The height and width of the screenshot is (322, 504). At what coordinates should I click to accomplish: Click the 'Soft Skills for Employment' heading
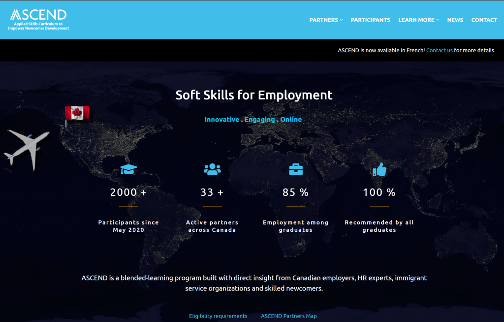click(x=254, y=95)
